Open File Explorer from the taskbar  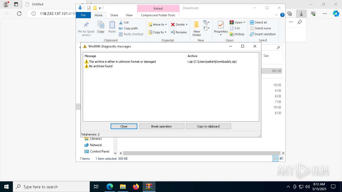pyautogui.click(x=123, y=187)
